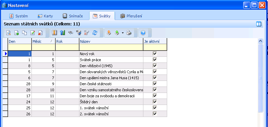Sort by the Měsíc column header
Screen dimensions: 268x127
click(44, 41)
